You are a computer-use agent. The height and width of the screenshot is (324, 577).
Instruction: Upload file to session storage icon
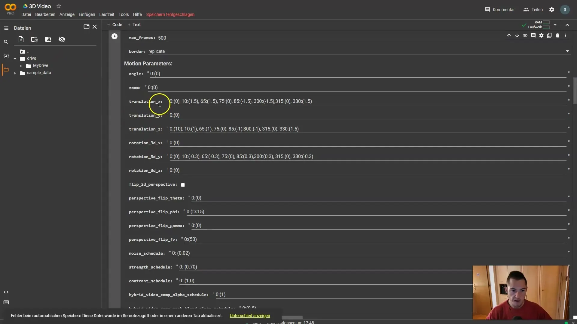tap(21, 39)
